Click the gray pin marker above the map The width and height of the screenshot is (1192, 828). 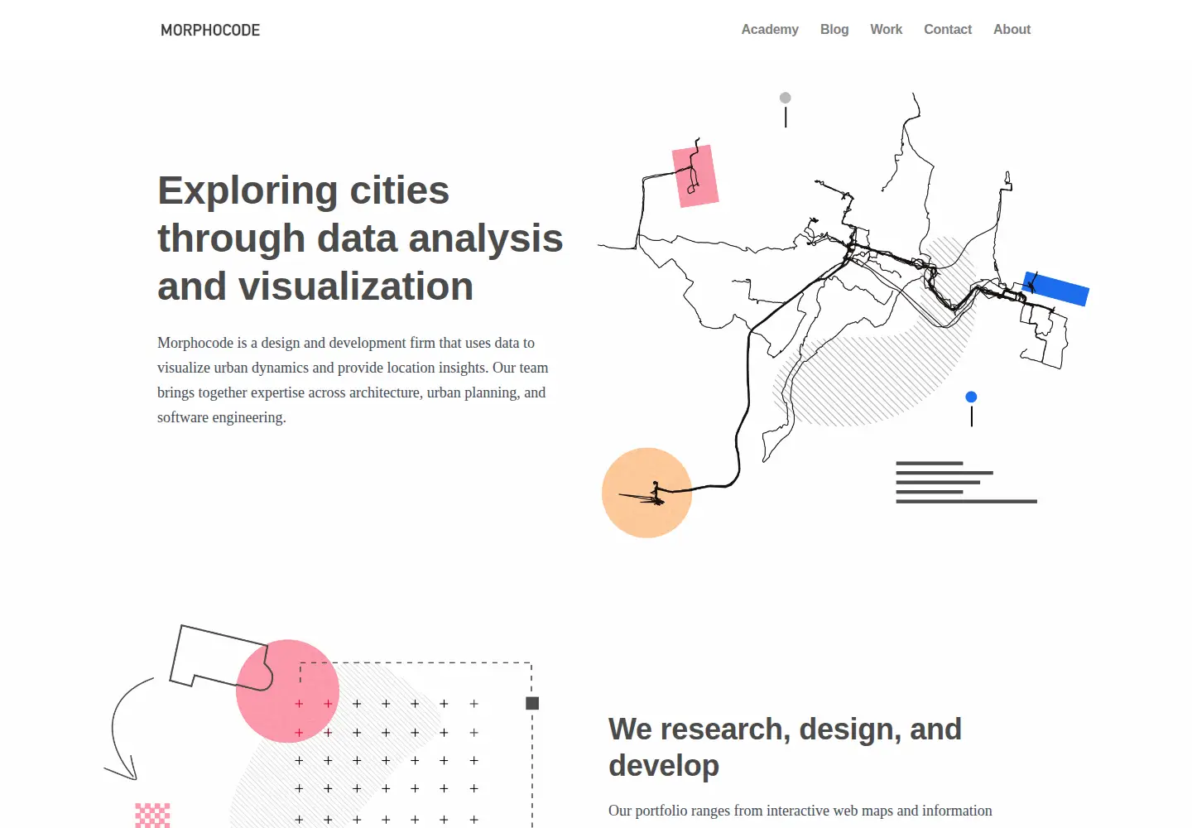786,109
